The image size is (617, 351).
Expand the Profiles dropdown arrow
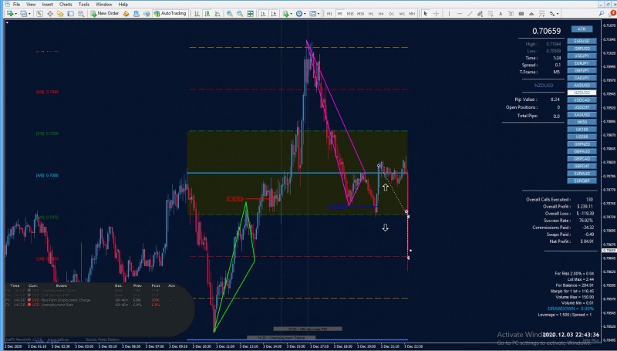click(29, 14)
